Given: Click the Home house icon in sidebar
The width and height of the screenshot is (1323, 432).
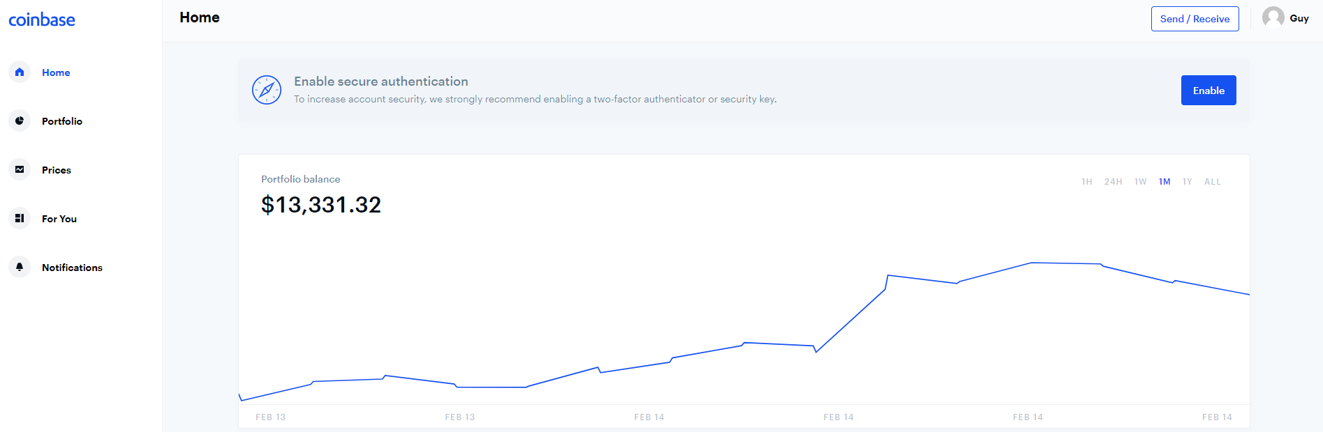Looking at the screenshot, I should click(x=20, y=72).
